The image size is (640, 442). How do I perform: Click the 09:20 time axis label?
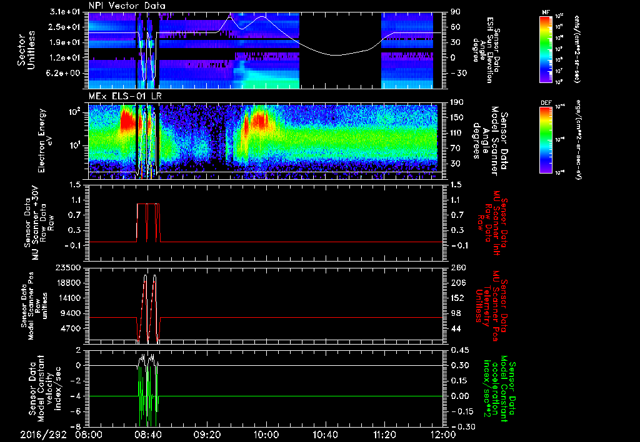click(x=206, y=435)
